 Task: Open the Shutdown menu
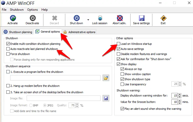point(17,10)
